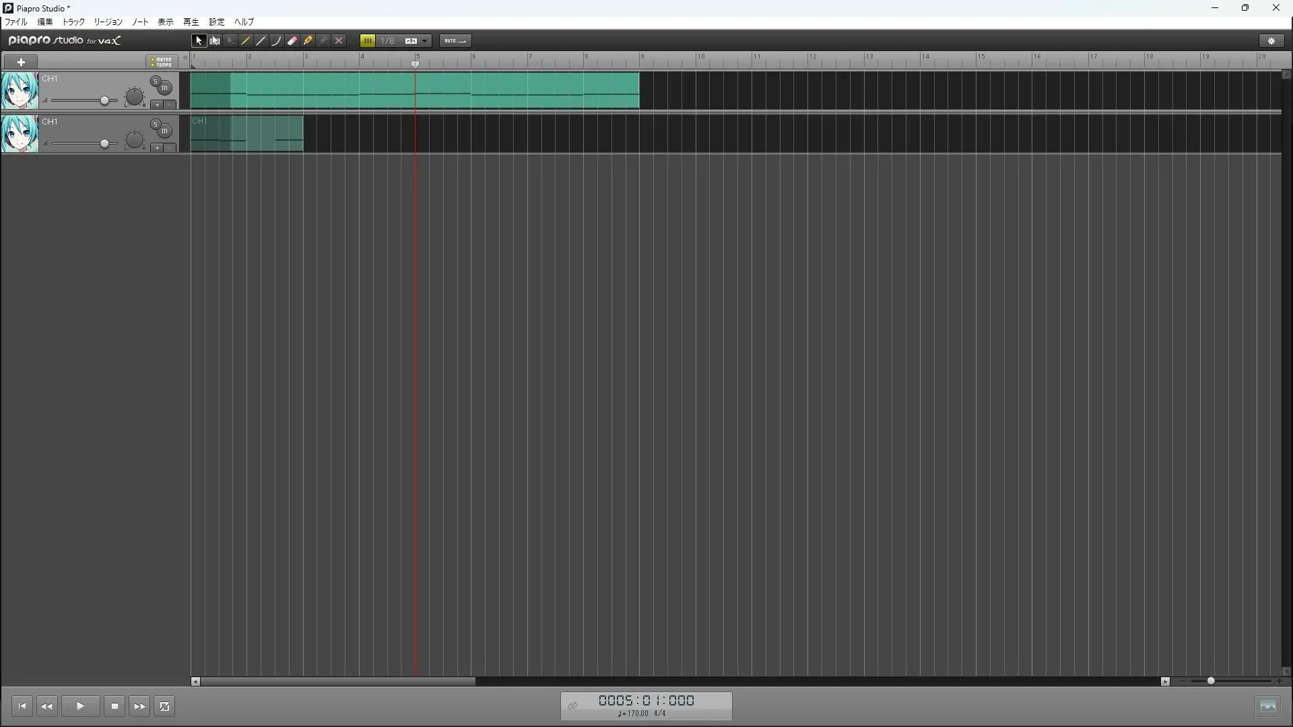
Task: Click the add track plus button
Action: [21, 62]
